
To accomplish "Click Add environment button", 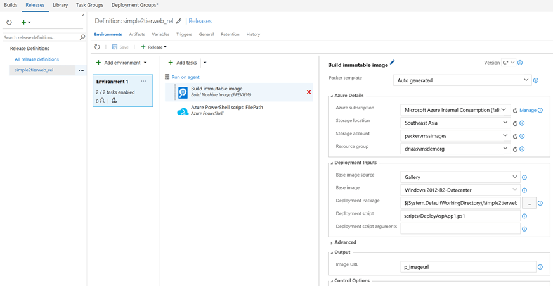I will (x=121, y=63).
